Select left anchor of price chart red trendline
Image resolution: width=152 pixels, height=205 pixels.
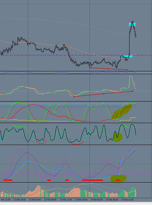(90, 68)
